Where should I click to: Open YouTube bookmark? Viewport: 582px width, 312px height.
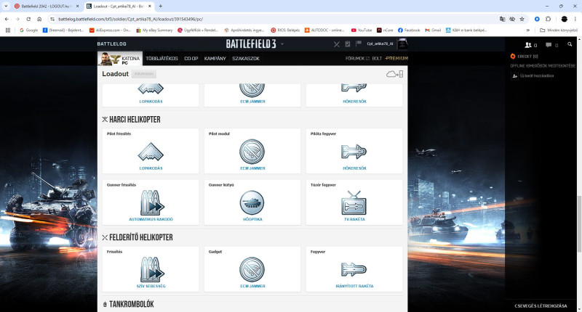click(x=362, y=30)
